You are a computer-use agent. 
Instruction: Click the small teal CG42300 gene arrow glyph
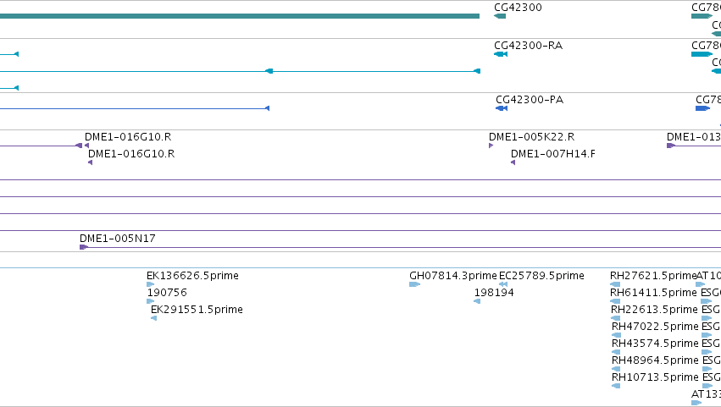point(500,16)
